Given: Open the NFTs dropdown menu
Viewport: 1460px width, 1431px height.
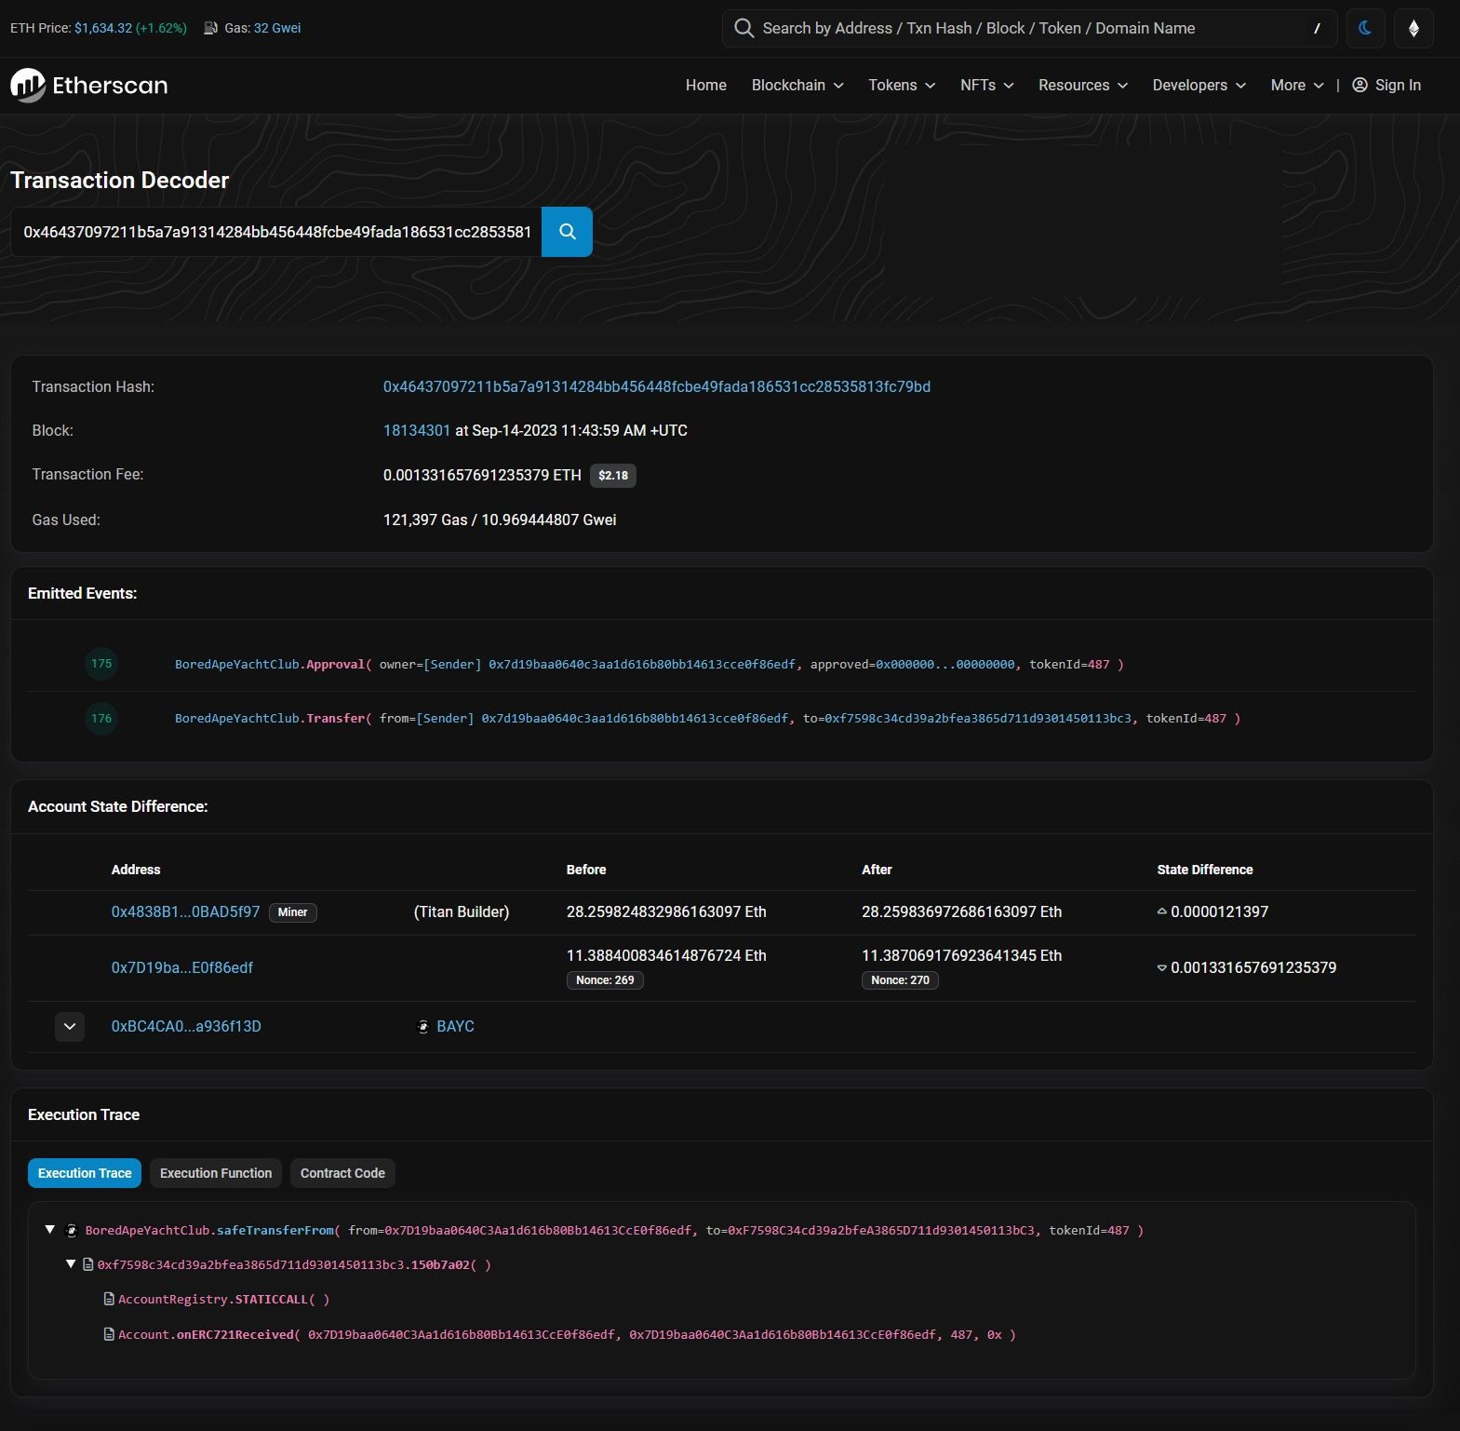Looking at the screenshot, I should point(986,86).
